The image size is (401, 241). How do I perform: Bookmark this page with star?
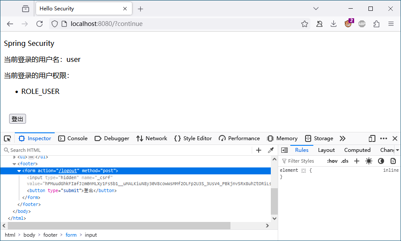tap(304, 24)
